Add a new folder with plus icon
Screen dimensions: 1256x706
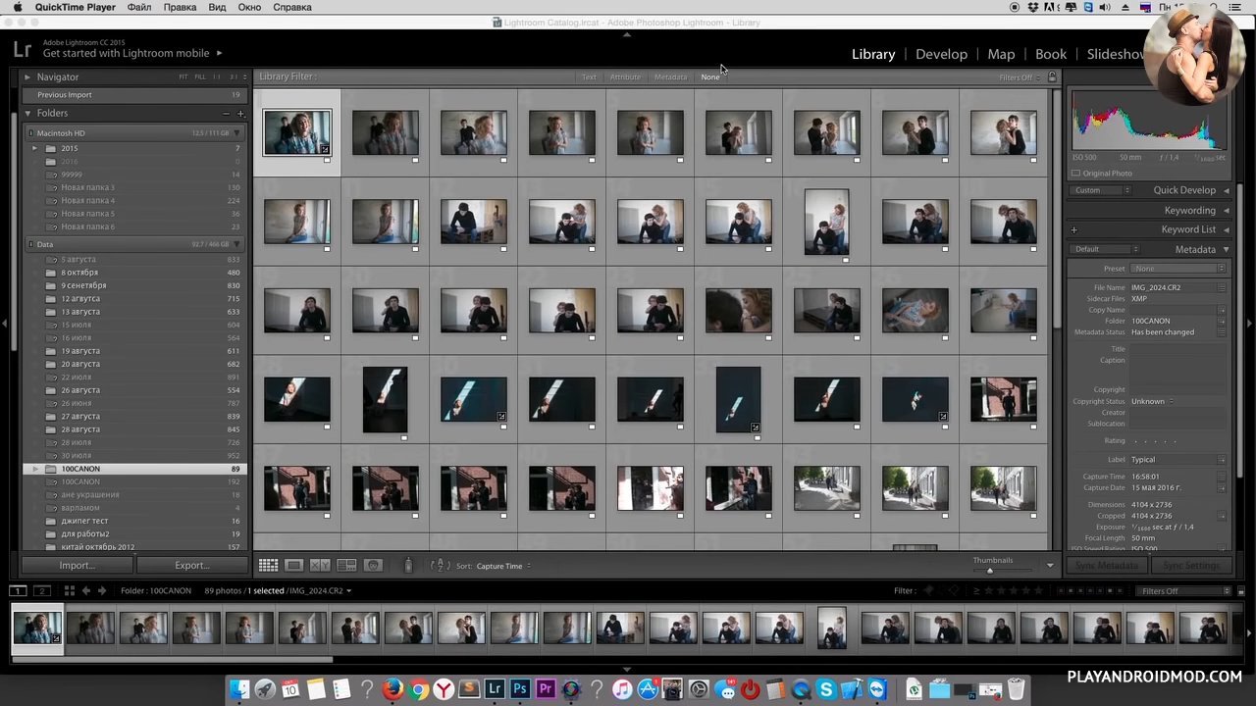[x=240, y=114]
